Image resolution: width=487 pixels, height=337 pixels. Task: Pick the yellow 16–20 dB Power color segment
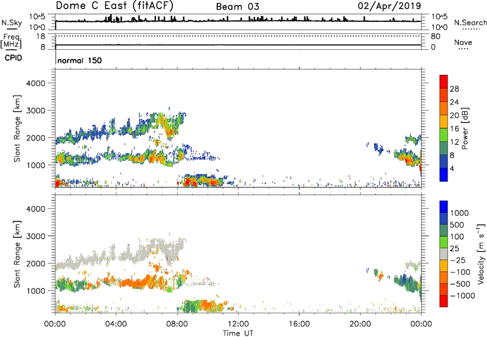[x=444, y=122]
